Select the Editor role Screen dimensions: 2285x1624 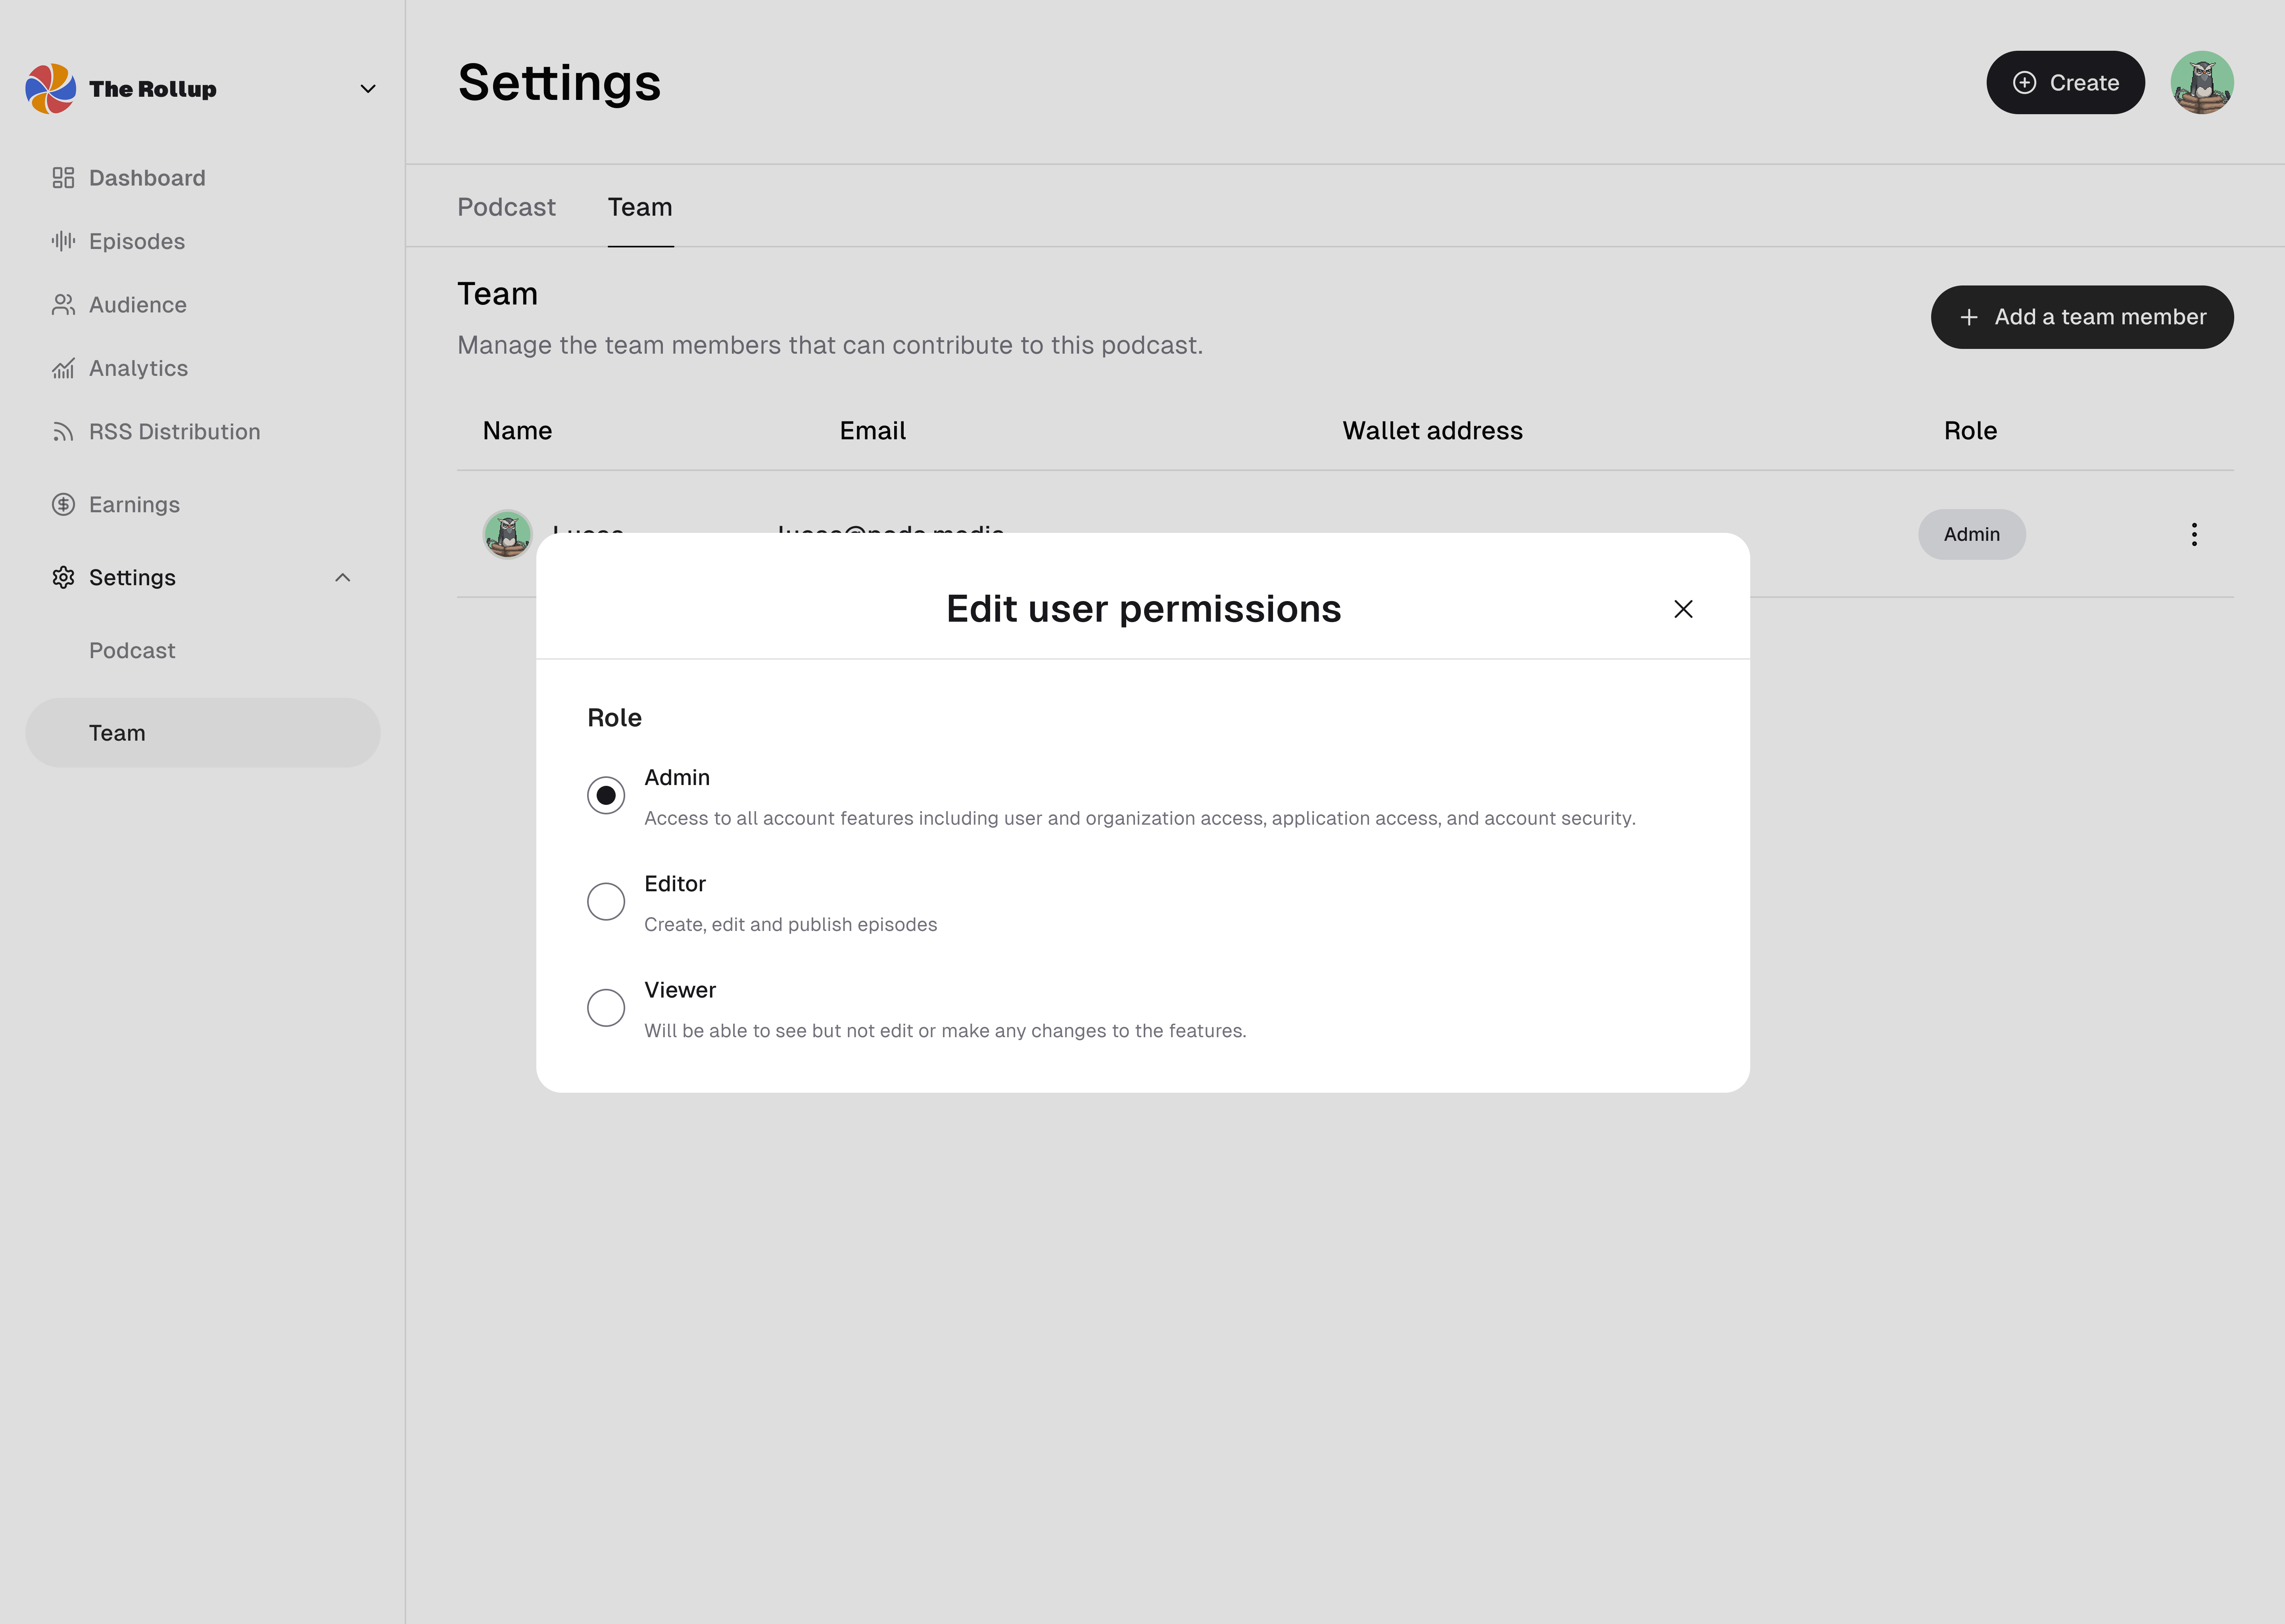click(605, 901)
